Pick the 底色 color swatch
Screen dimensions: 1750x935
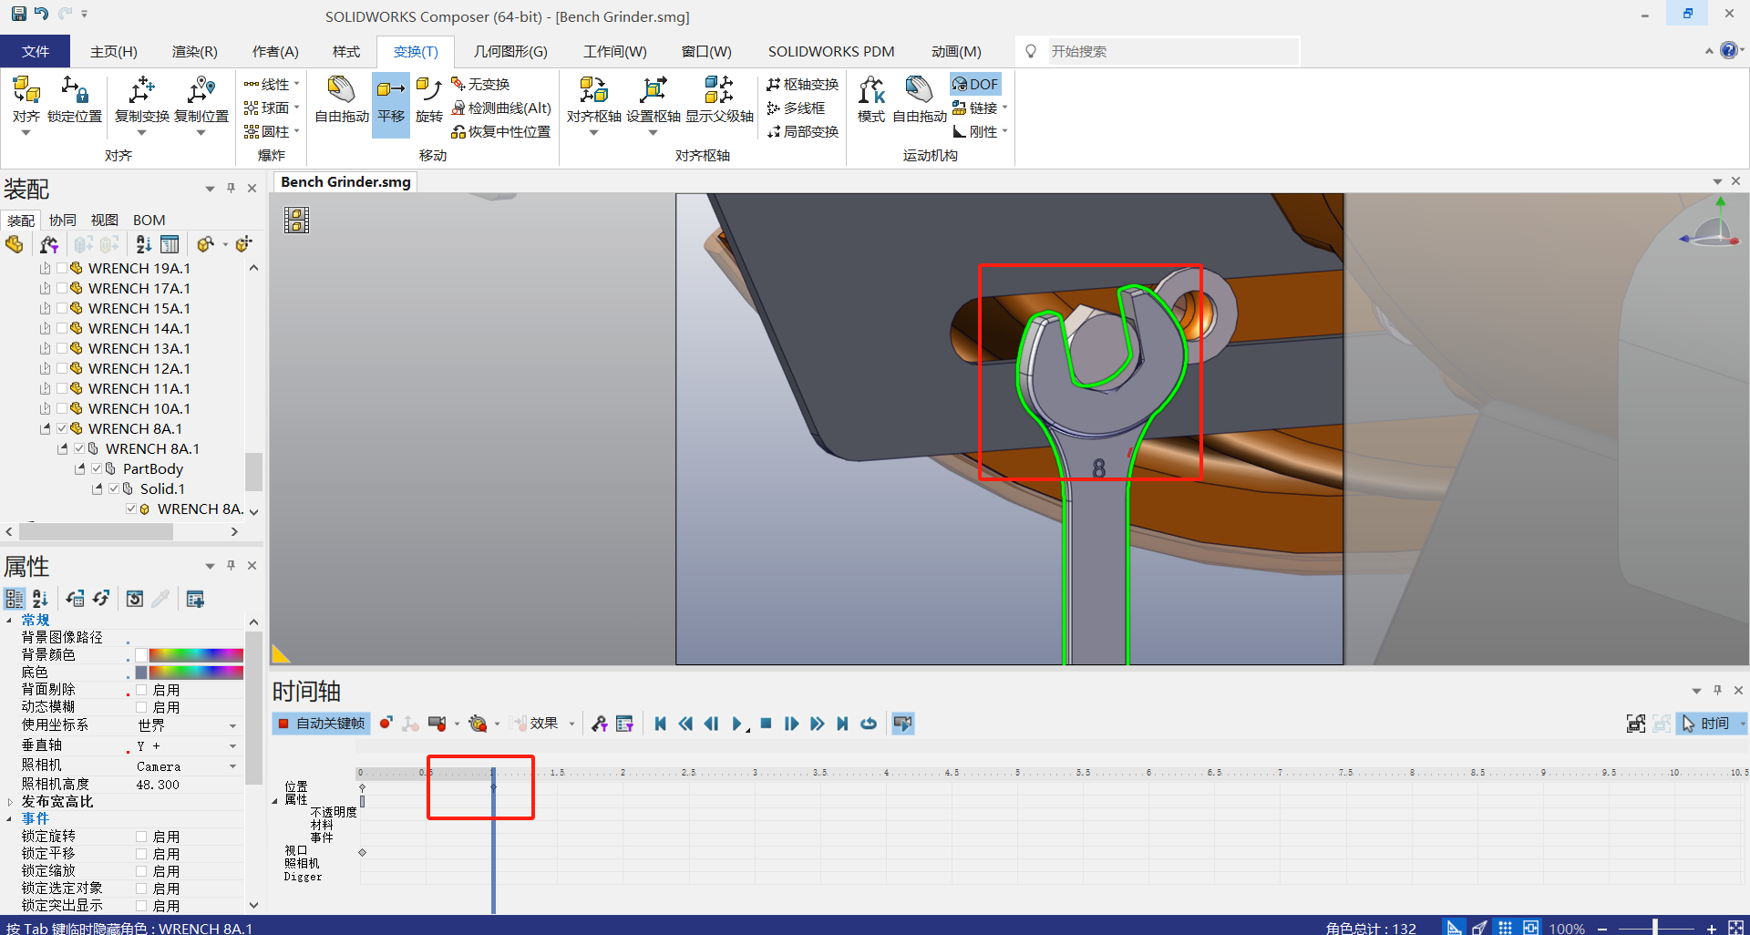coord(141,673)
